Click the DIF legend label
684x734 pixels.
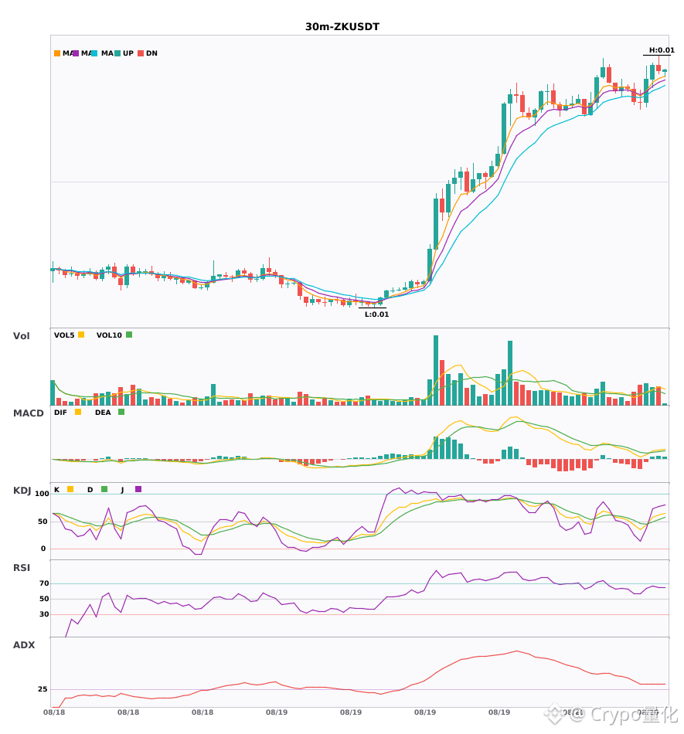click(x=60, y=413)
